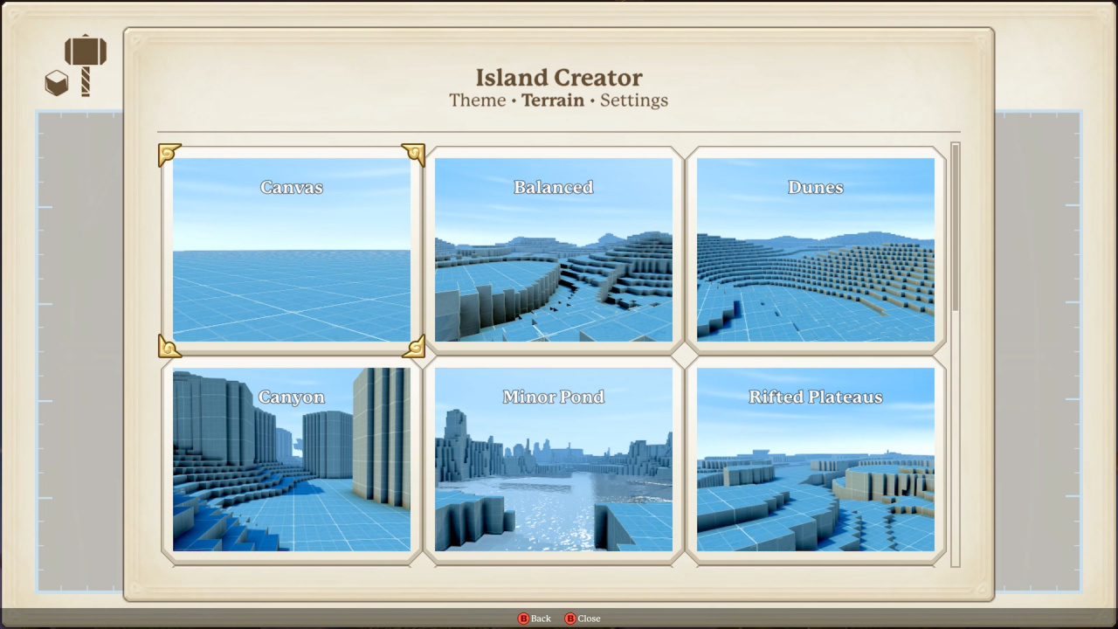The height and width of the screenshot is (629, 1118).
Task: Click the block cube icon
Action: tap(57, 84)
